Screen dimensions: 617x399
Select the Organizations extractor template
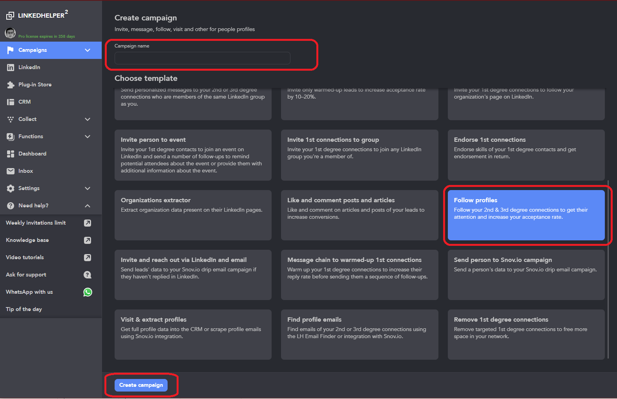point(193,215)
